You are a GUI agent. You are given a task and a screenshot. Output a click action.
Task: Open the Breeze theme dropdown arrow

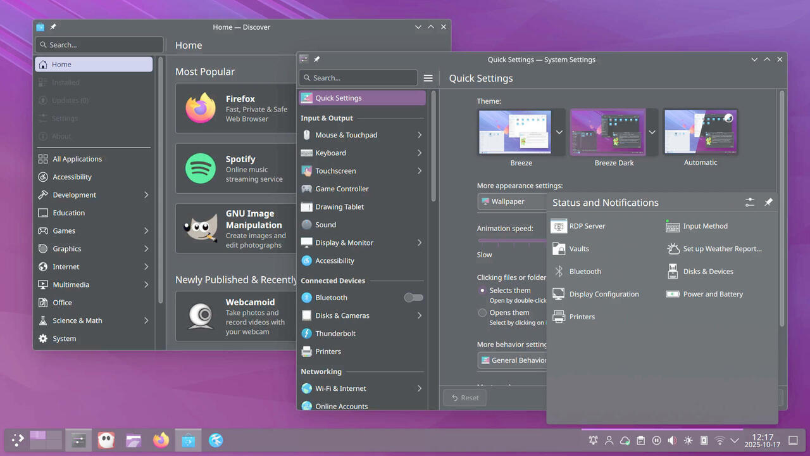click(559, 132)
